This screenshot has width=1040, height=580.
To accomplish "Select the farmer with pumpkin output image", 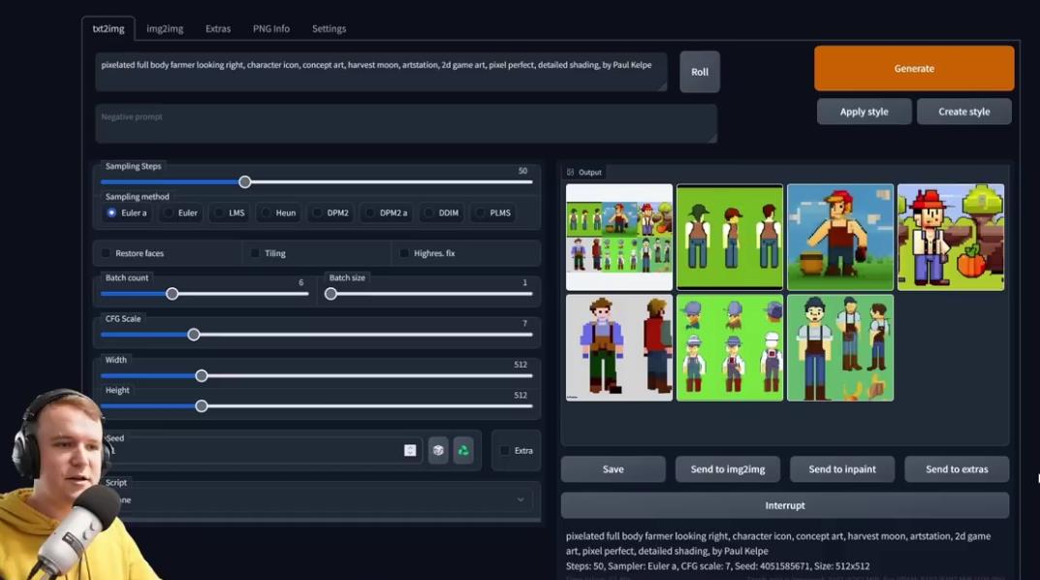I will pos(950,237).
